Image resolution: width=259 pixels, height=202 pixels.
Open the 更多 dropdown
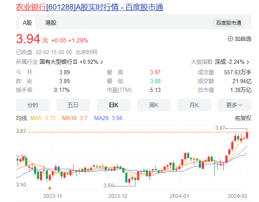(x=235, y=105)
